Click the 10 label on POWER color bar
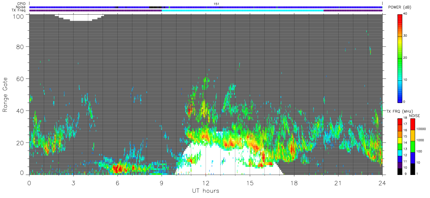430x198 pixels. click(405, 80)
